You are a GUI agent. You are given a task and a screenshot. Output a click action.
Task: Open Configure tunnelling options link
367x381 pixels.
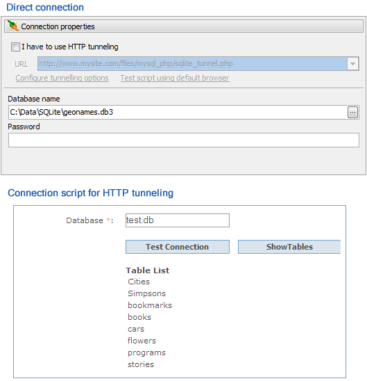pos(62,78)
